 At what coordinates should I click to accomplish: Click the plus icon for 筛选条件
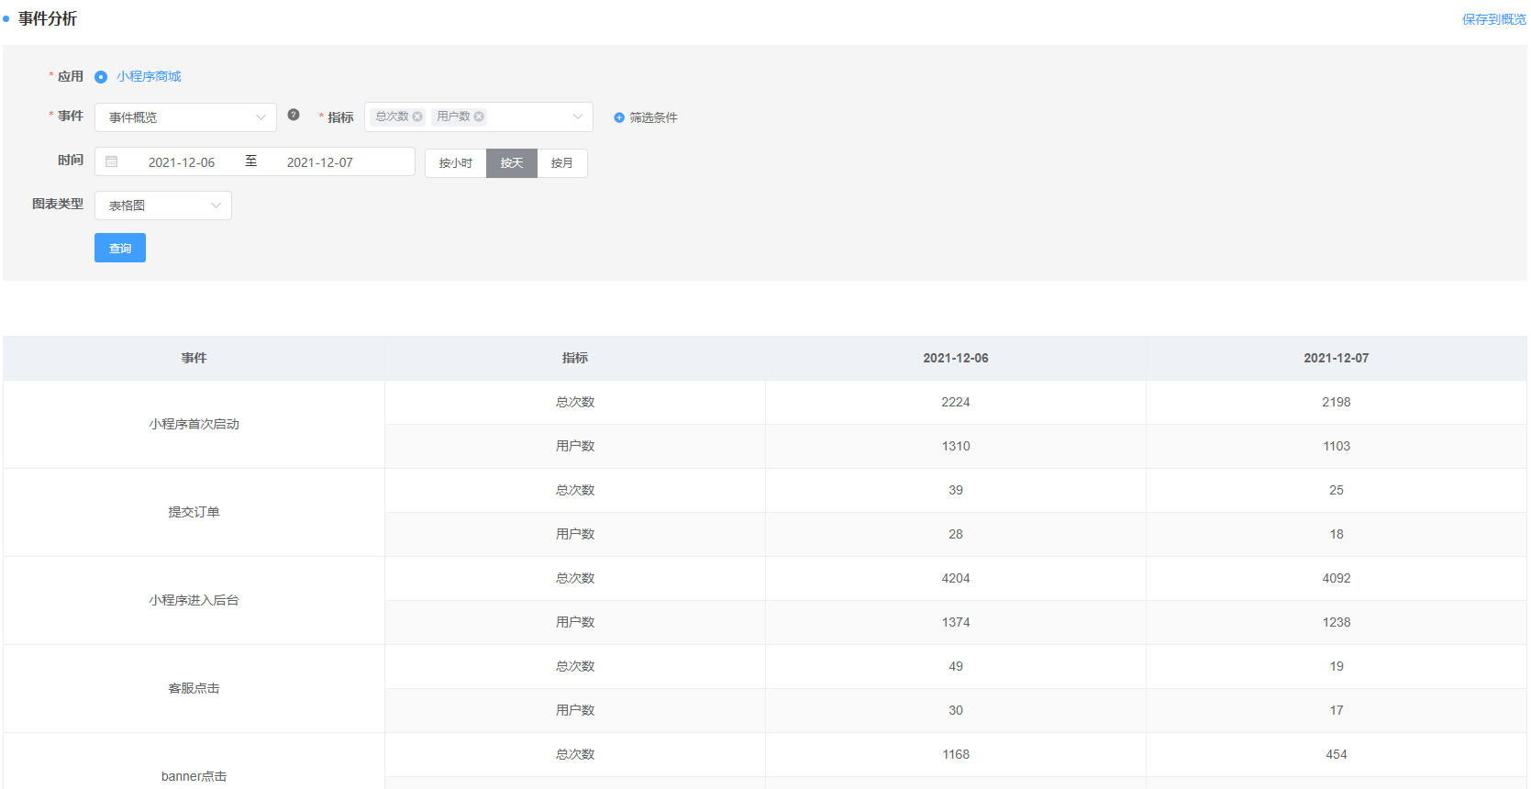tap(619, 117)
